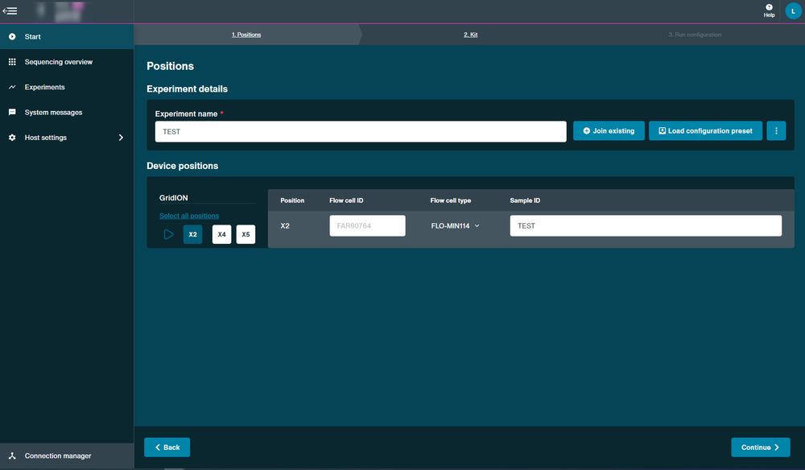Click the Host settings gear icon
The height and width of the screenshot is (470, 805).
[x=12, y=138]
